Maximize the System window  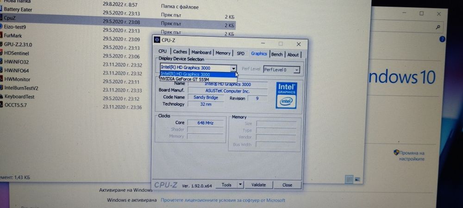pyautogui.click(x=421, y=13)
